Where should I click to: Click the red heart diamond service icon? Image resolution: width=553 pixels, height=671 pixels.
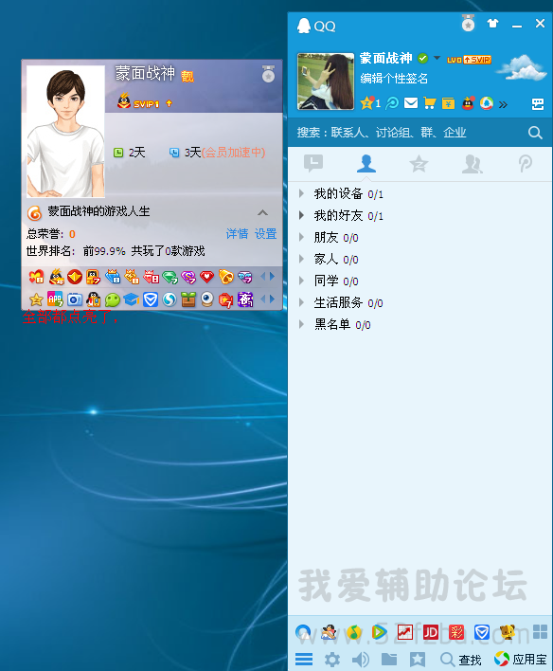[x=207, y=277]
